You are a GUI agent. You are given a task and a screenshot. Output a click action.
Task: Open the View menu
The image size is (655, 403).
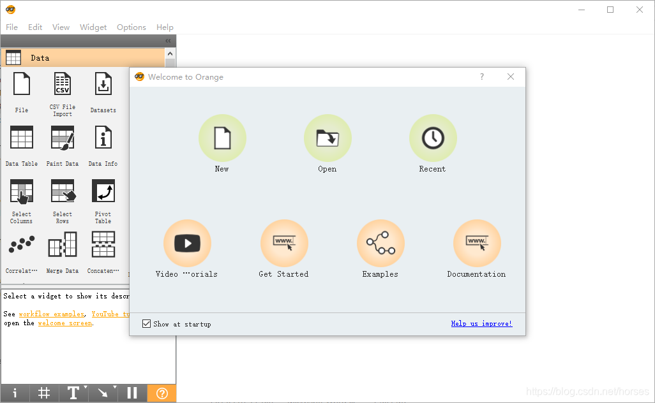61,27
